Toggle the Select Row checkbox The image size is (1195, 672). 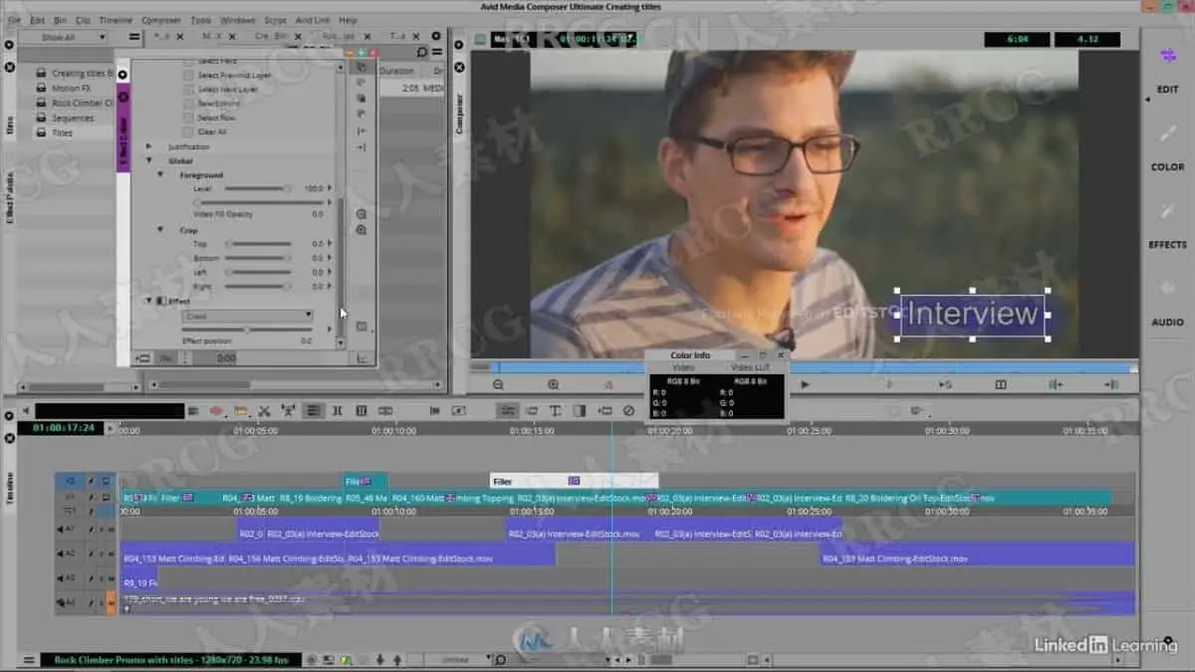[189, 117]
